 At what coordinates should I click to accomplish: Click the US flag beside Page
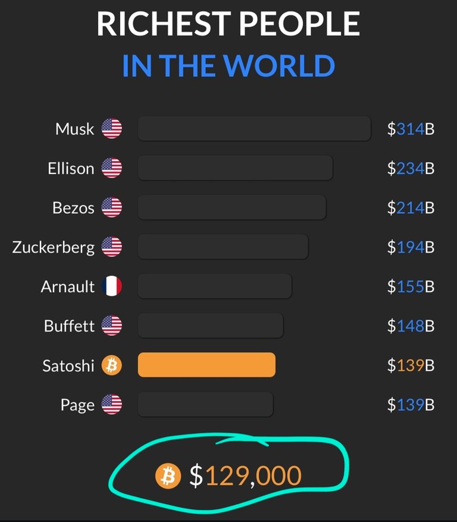point(112,404)
